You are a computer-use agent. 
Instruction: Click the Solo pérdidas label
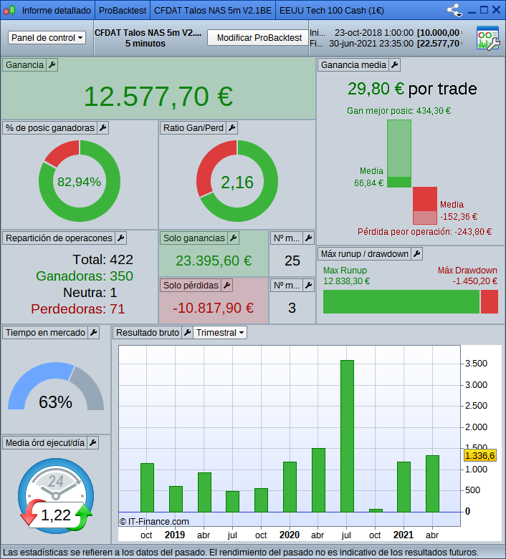(191, 285)
